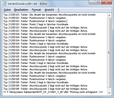Open the Bearbeiten menu
This screenshot has height=98, width=114.
[21, 10]
